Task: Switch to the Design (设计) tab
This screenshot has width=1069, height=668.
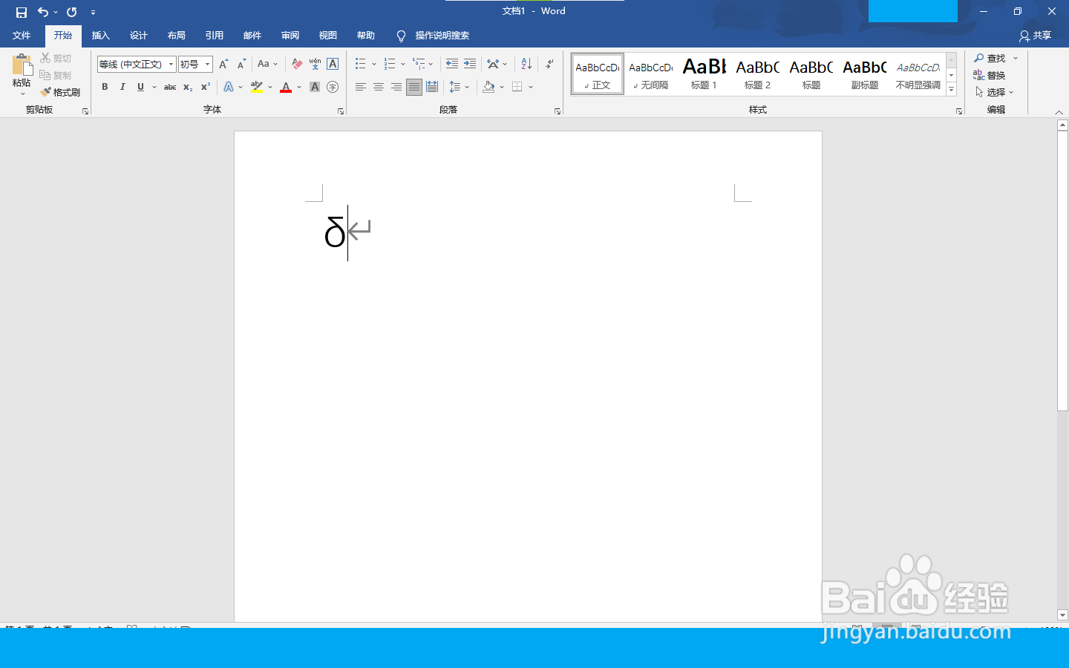Action: point(138,36)
